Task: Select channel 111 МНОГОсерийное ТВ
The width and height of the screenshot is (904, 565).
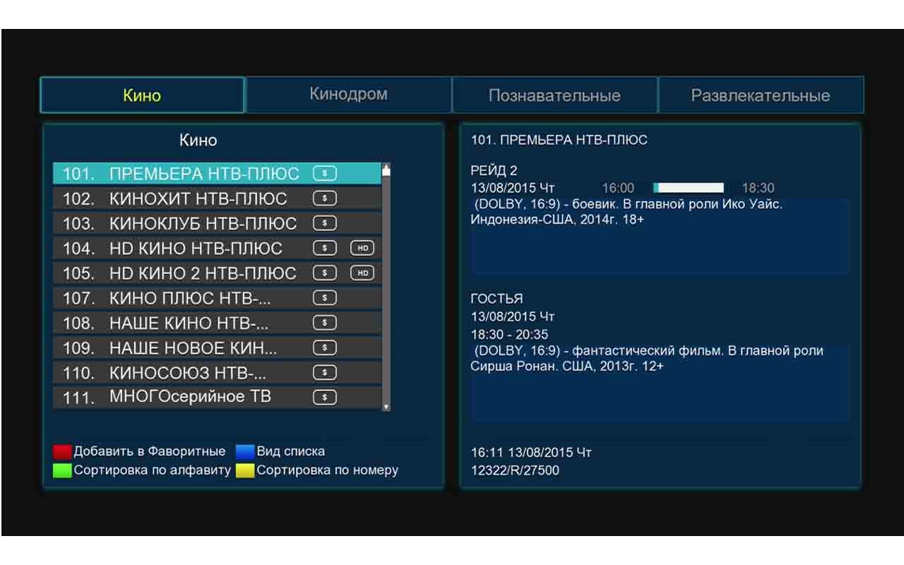Action: coord(217,397)
